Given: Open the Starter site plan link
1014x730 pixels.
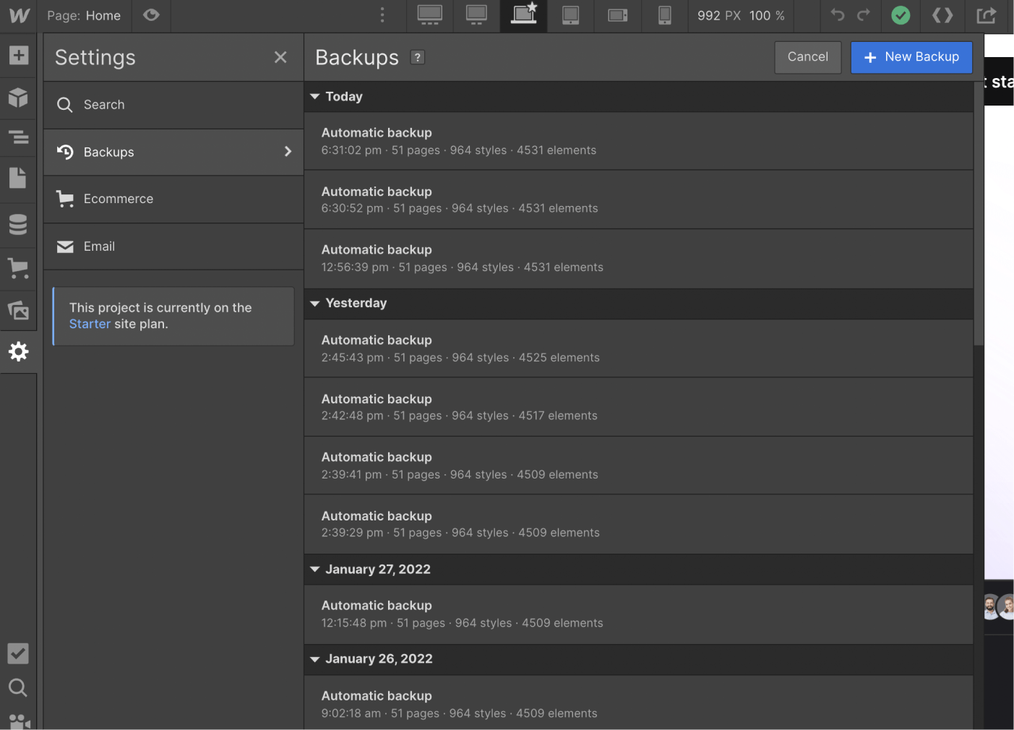Looking at the screenshot, I should point(89,324).
